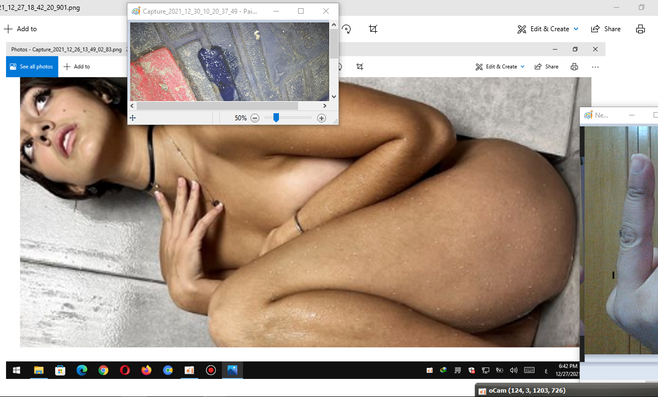658x397 pixels.
Task: Click the zoom in plus button in Paint
Action: pyautogui.click(x=322, y=118)
